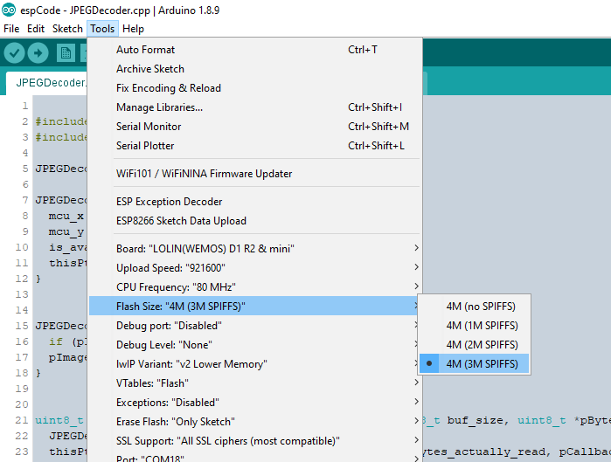Image resolution: width=611 pixels, height=462 pixels.
Task: Expand the Board LOLIN(WEMOS) D1 submenu
Action: point(255,248)
